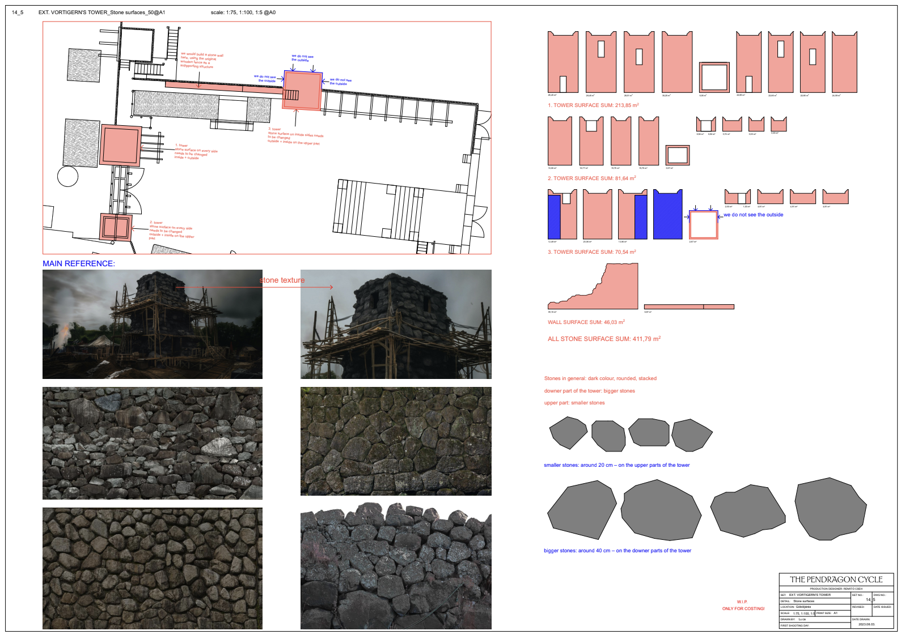905x639 pixels.
Task: Click the 'EXT. VORTIGERN'S TOWER_Stone surfaces_50@A1' header title
Action: (x=102, y=12)
